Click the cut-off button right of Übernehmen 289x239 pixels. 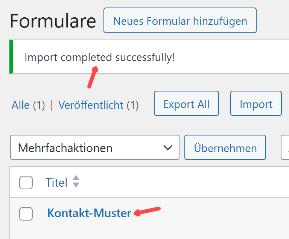285,148
